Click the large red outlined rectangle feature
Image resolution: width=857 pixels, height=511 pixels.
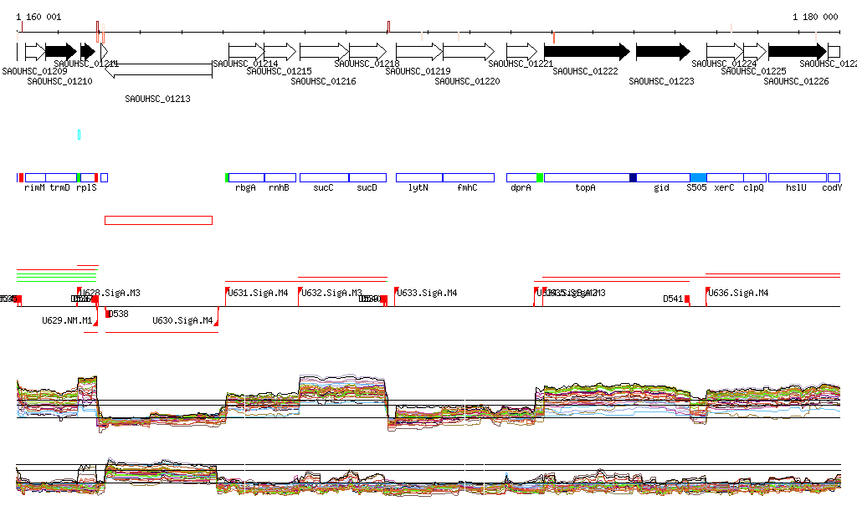(x=158, y=220)
